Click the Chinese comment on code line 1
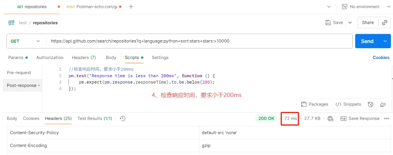 click(101, 69)
